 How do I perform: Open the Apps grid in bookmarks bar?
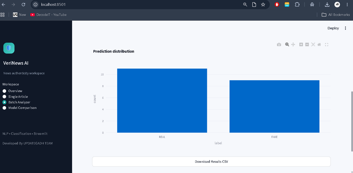coord(2,14)
